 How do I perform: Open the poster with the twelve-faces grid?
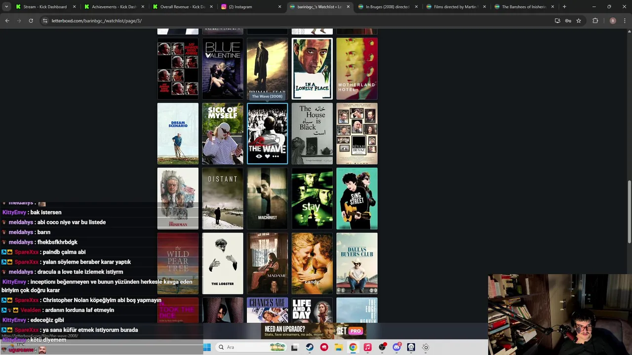click(x=178, y=69)
